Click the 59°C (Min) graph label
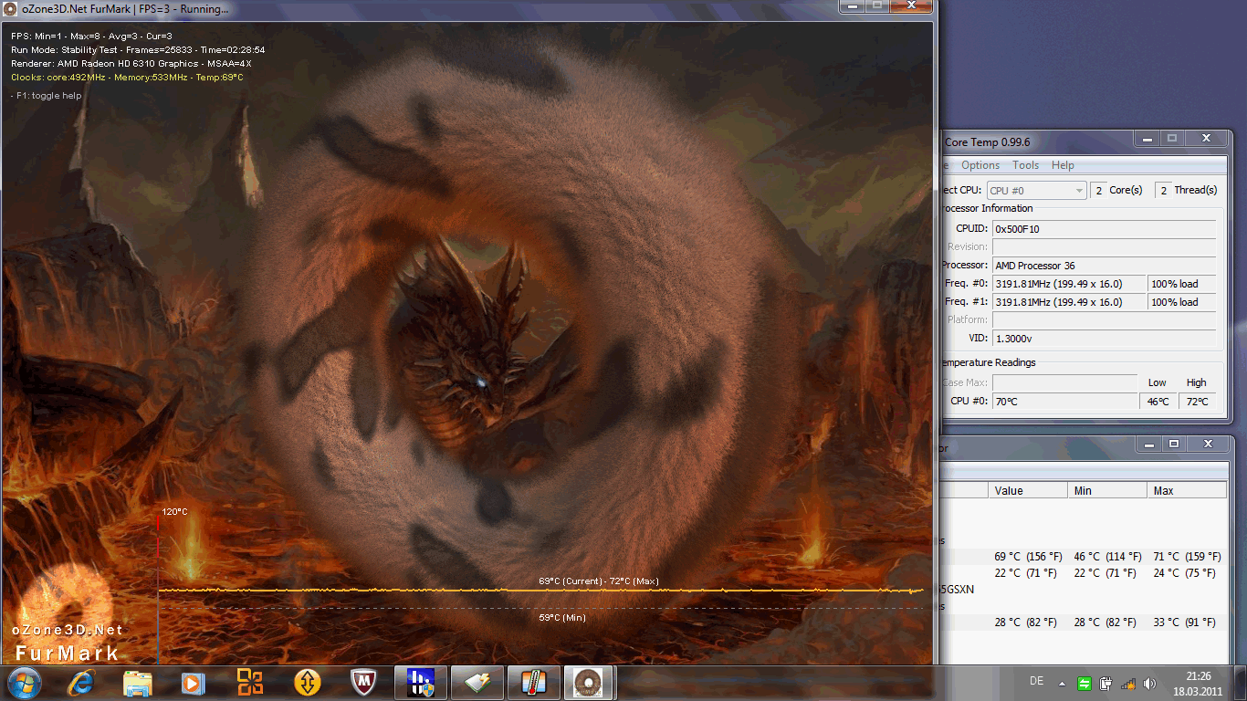The height and width of the screenshot is (701, 1247). (562, 618)
